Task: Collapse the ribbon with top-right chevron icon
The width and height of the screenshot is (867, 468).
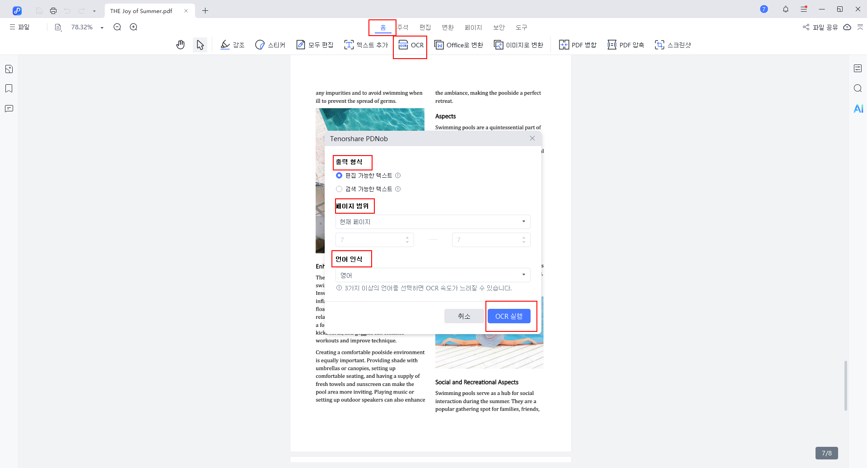Action: pyautogui.click(x=860, y=28)
